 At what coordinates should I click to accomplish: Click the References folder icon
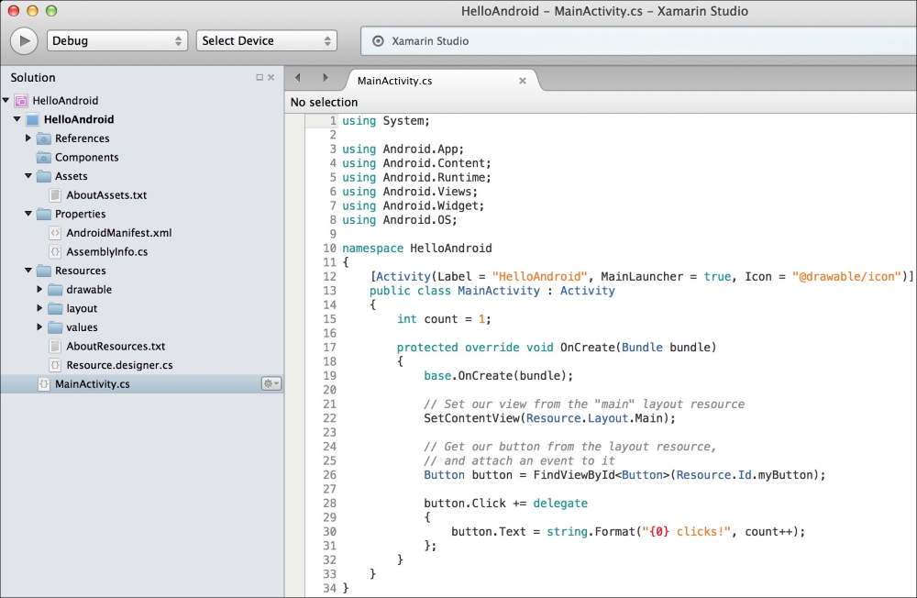click(x=44, y=138)
